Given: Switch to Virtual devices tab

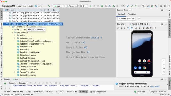Looking at the screenshot, I should click(121, 14).
